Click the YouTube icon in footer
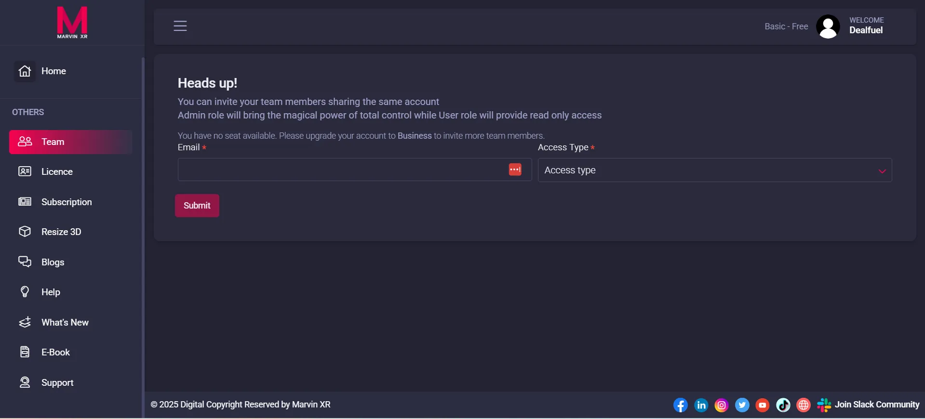 tap(763, 405)
